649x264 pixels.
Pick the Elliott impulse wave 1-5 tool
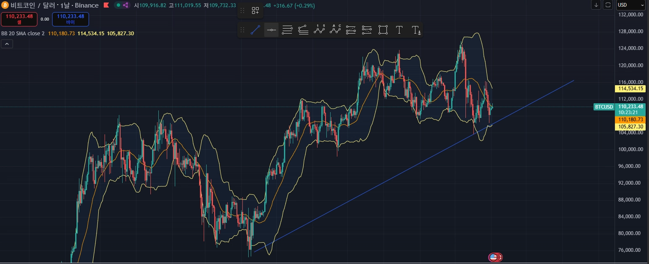tap(319, 30)
